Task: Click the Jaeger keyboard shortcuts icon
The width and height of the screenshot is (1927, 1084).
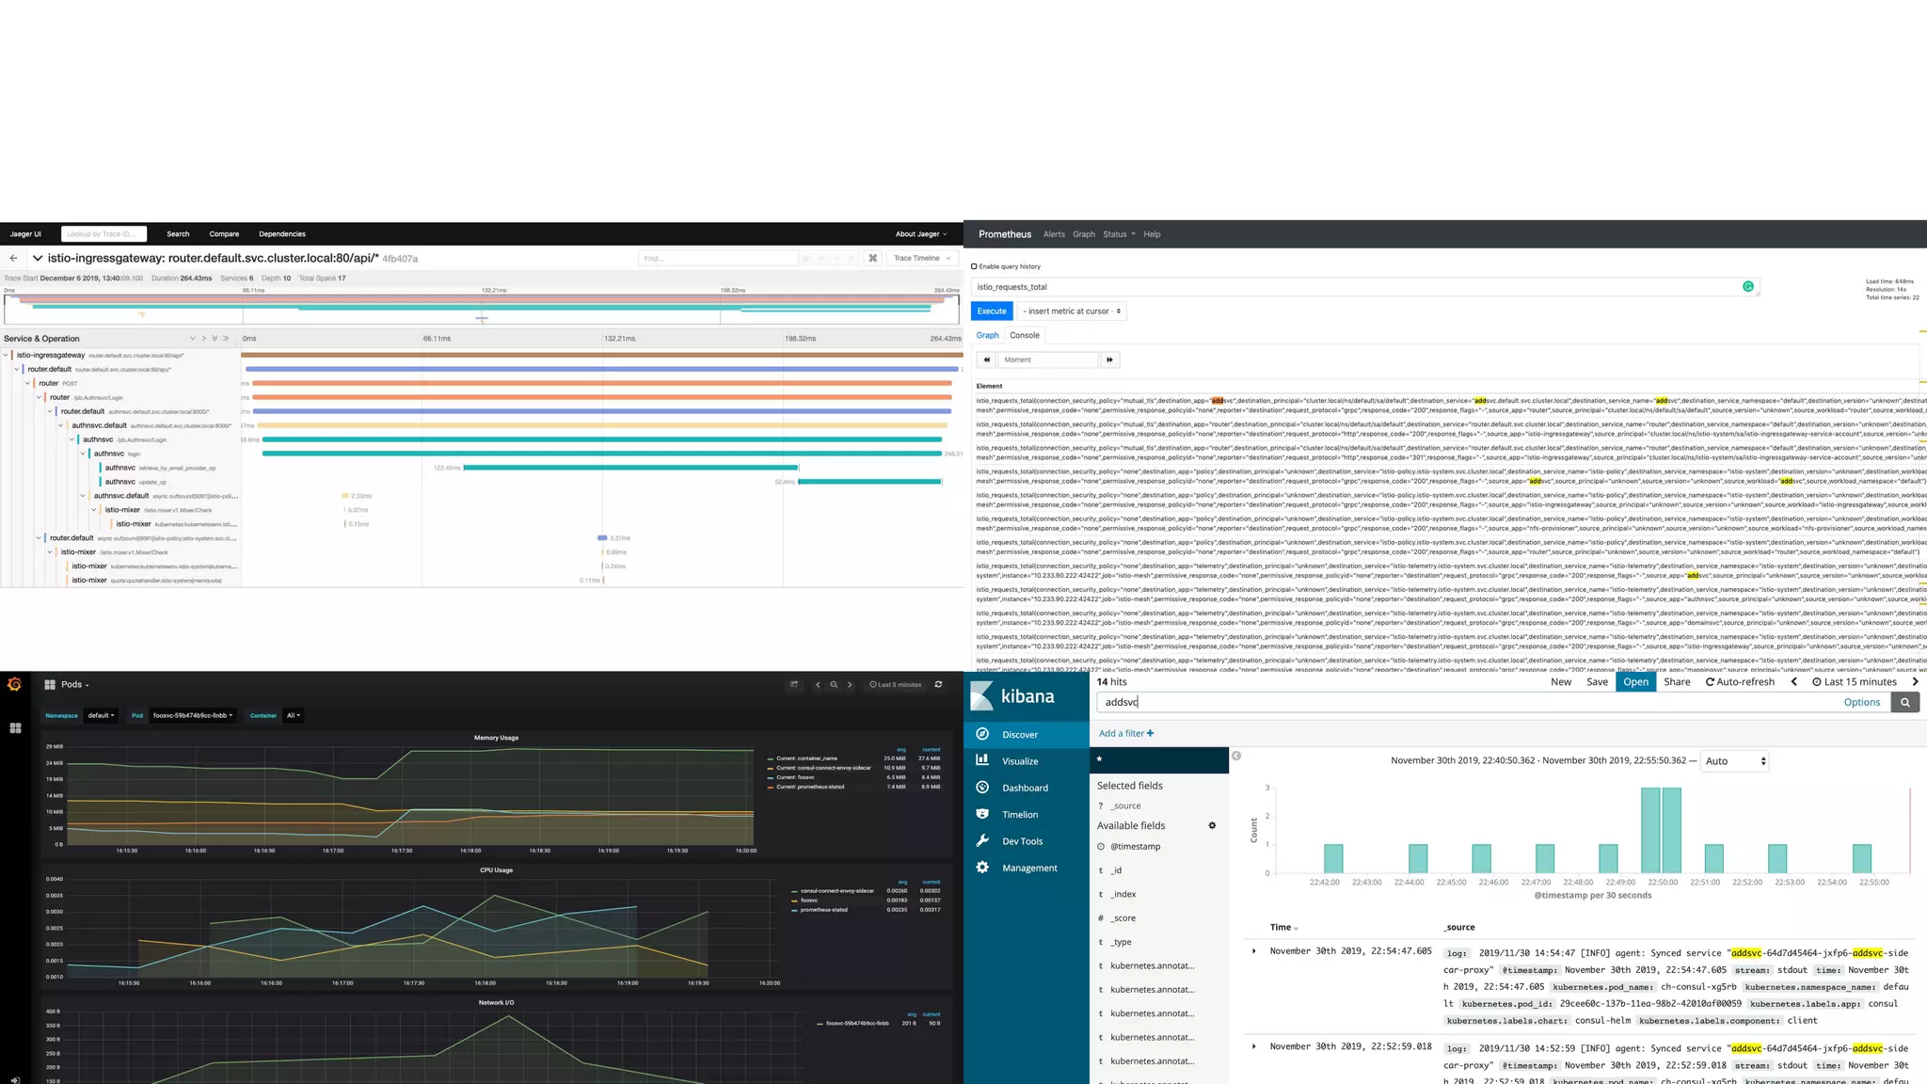Action: click(873, 258)
